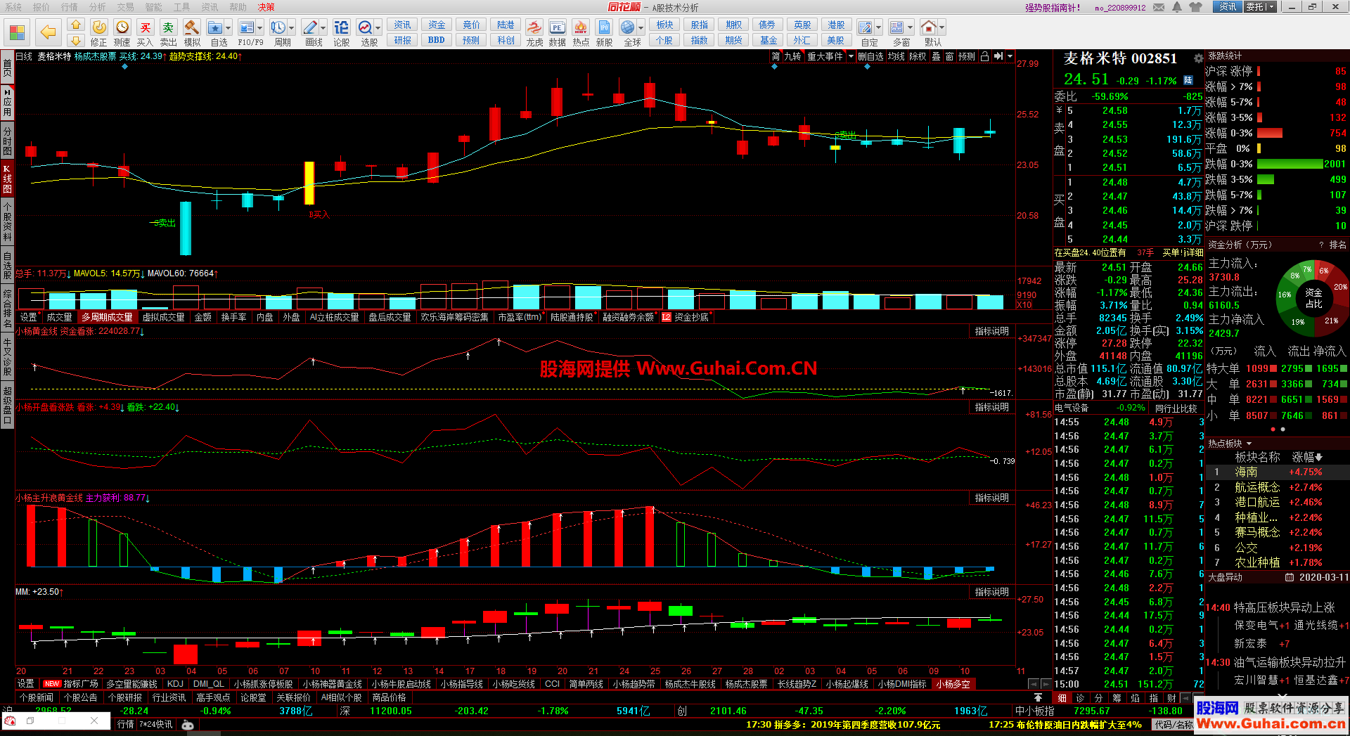Image resolution: width=1350 pixels, height=736 pixels.
Task: Open the 工具 menu
Action: click(181, 7)
